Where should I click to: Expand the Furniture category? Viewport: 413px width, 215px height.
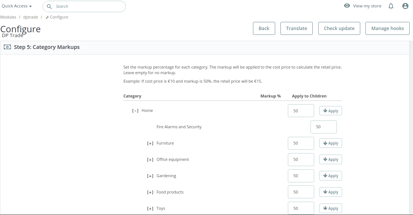pyautogui.click(x=150, y=143)
